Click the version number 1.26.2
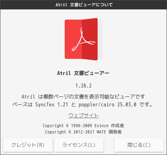The image size is (167, 155). (83, 86)
